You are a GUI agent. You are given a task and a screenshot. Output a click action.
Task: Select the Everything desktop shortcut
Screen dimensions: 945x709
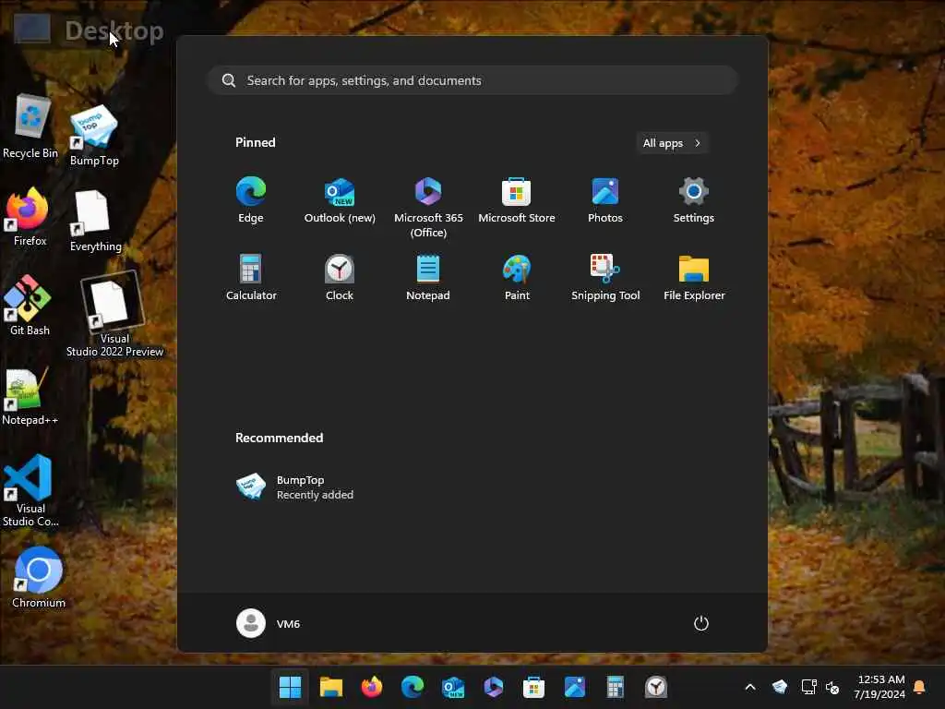pyautogui.click(x=95, y=221)
